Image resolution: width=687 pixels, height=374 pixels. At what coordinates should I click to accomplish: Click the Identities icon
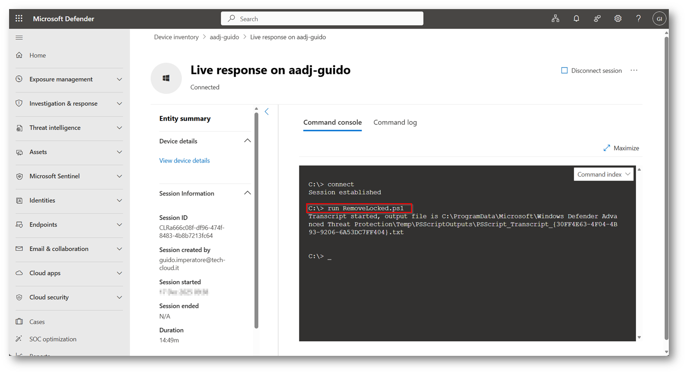19,201
